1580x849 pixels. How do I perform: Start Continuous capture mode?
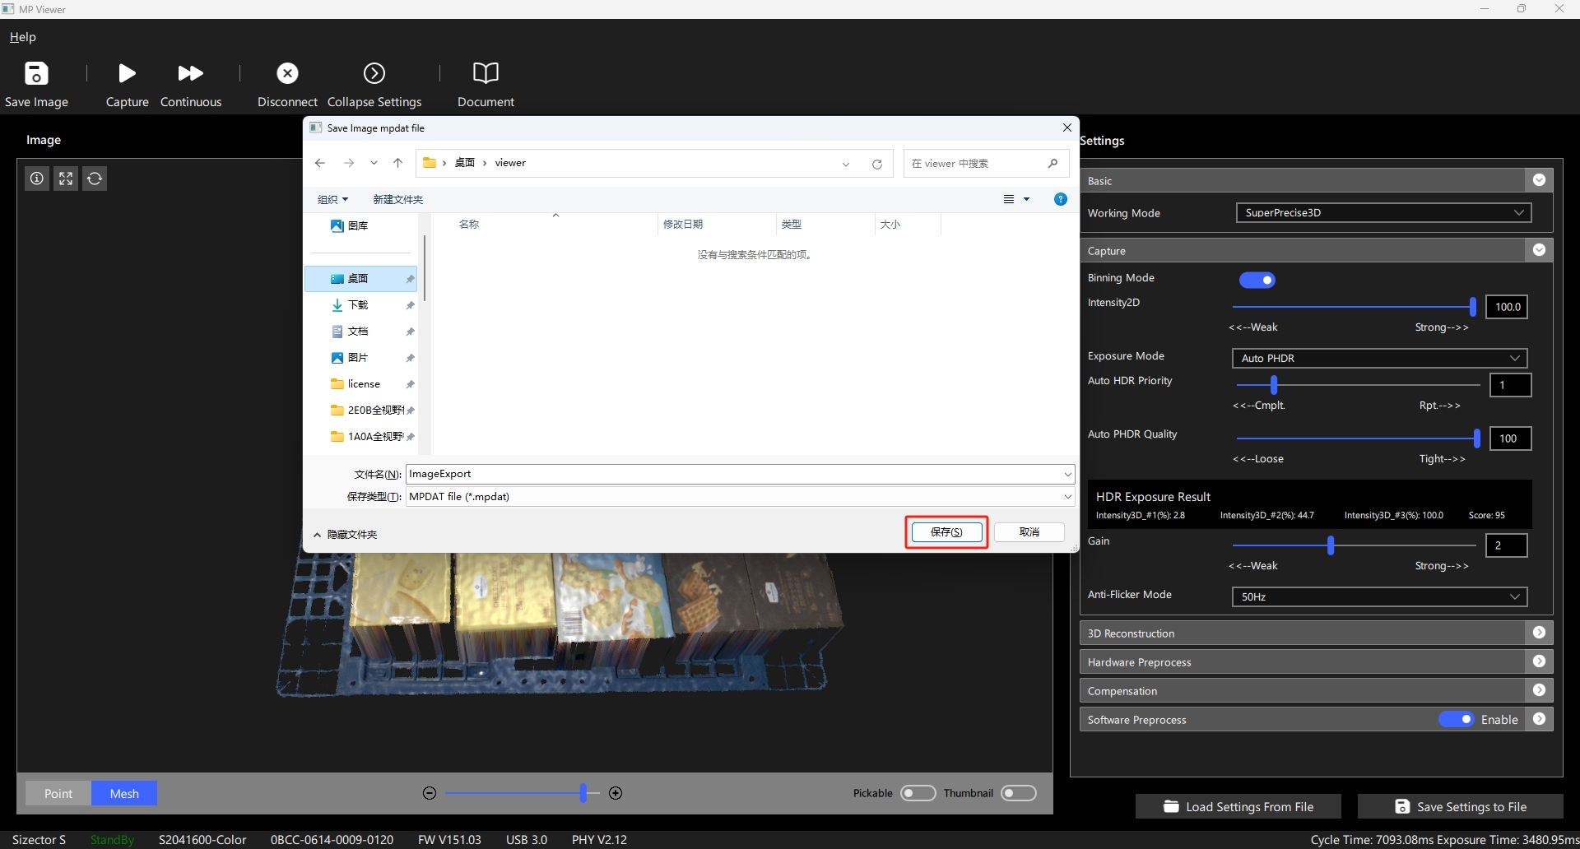click(191, 74)
